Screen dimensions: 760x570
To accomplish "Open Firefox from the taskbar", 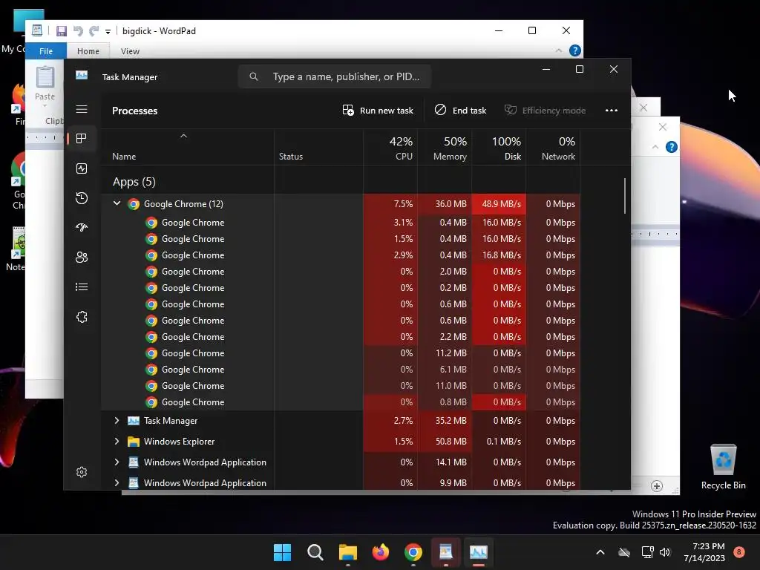I will coord(381,552).
